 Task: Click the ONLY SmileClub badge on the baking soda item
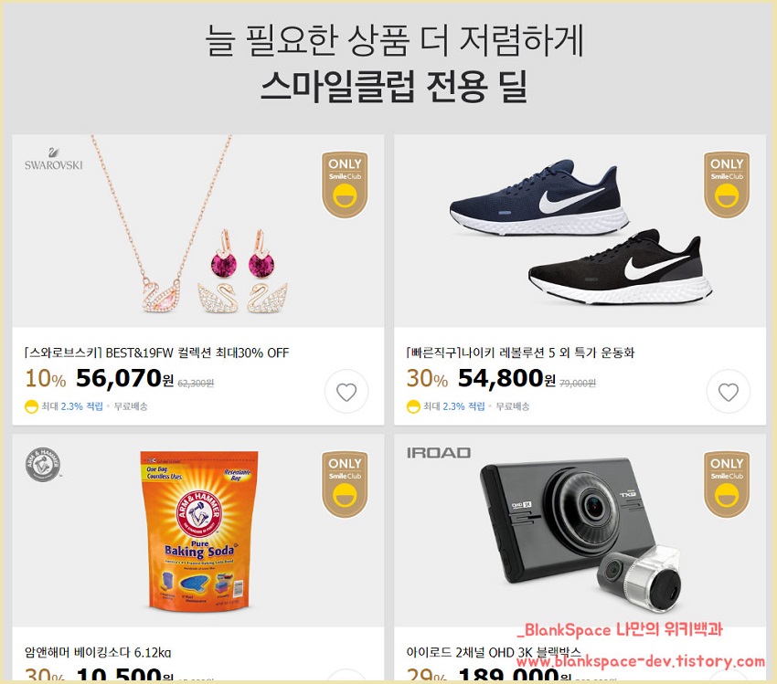coord(345,484)
